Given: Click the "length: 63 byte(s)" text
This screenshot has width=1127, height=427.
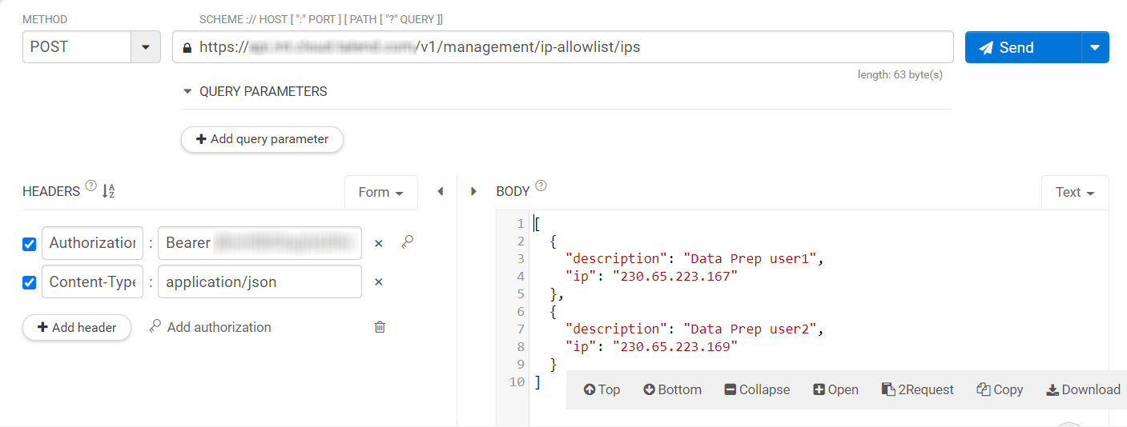Looking at the screenshot, I should tap(900, 74).
